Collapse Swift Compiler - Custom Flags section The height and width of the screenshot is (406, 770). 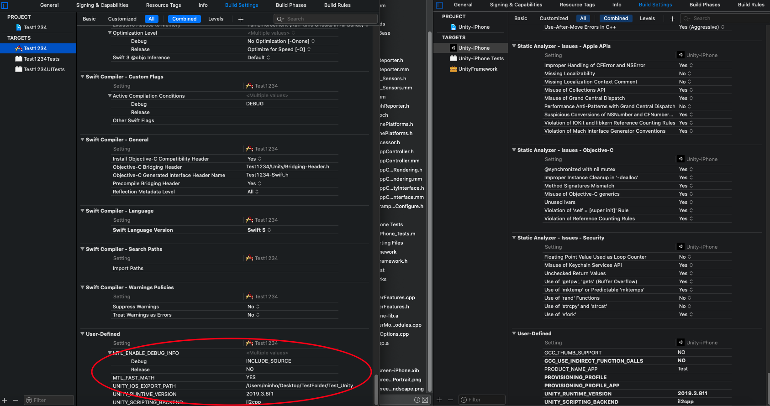coord(82,77)
